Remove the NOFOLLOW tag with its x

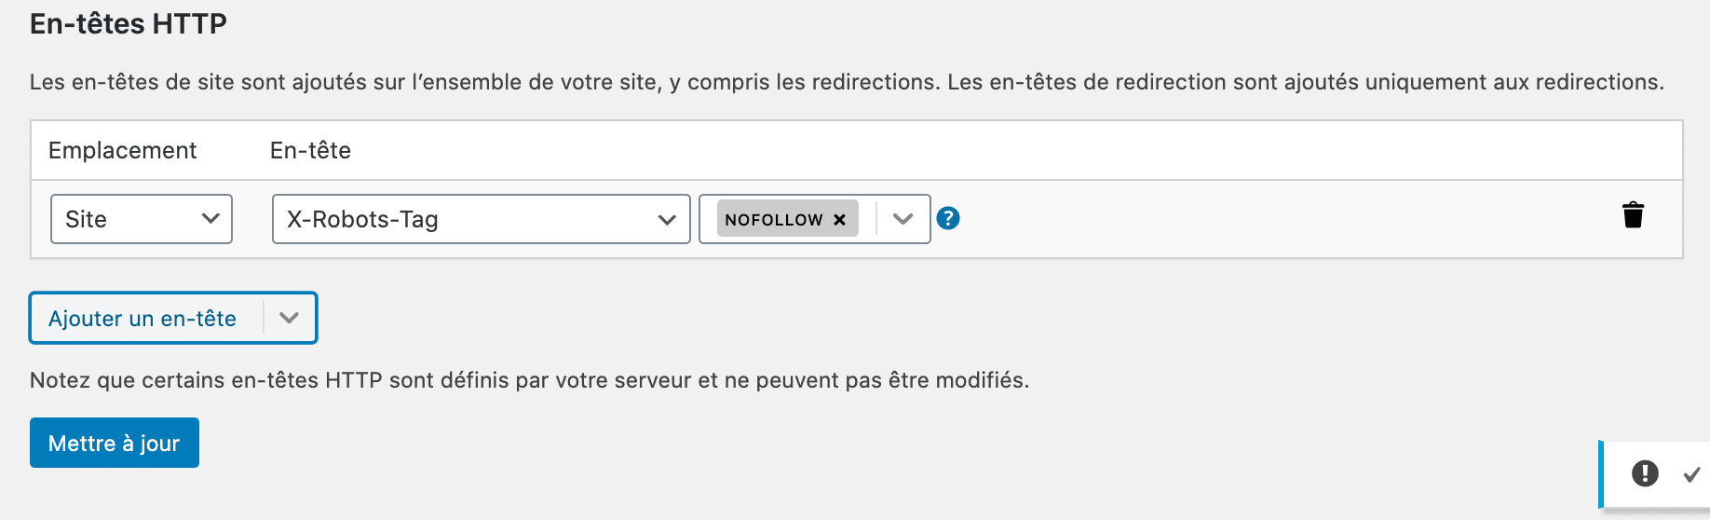tap(839, 220)
